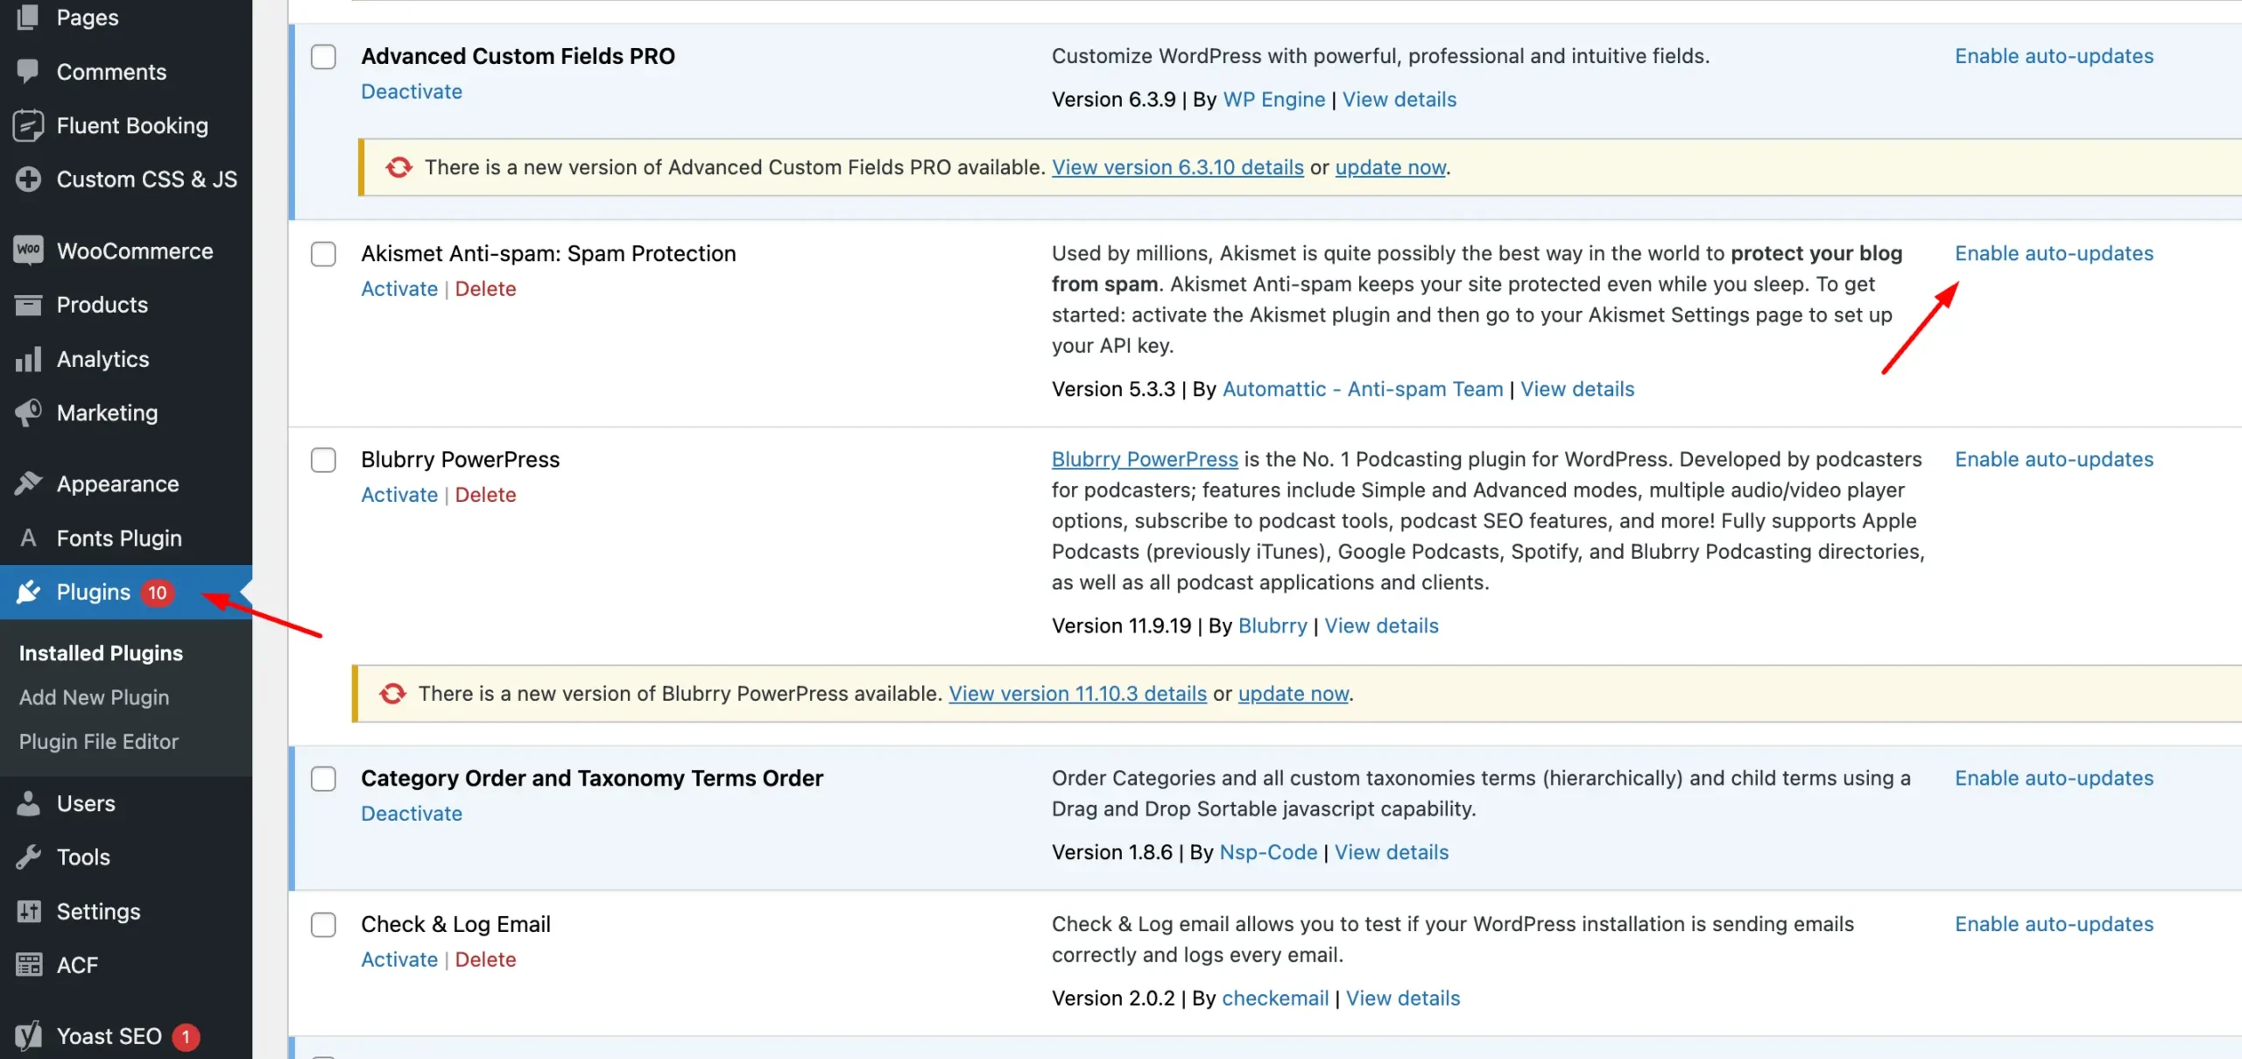Check the Category Order and Taxonomy checkbox

(x=323, y=779)
